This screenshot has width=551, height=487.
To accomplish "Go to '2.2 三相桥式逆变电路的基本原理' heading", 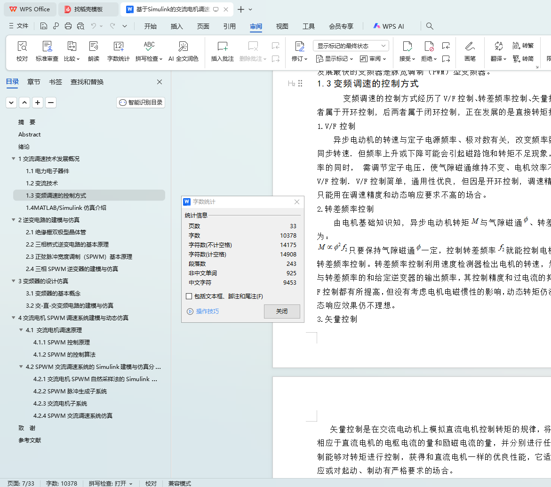I will click(x=67, y=245).
